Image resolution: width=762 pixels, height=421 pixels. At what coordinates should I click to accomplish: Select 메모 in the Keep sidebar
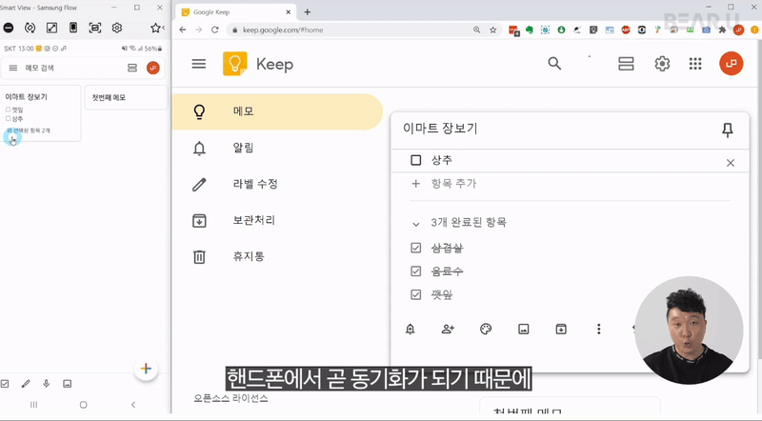[x=277, y=111]
